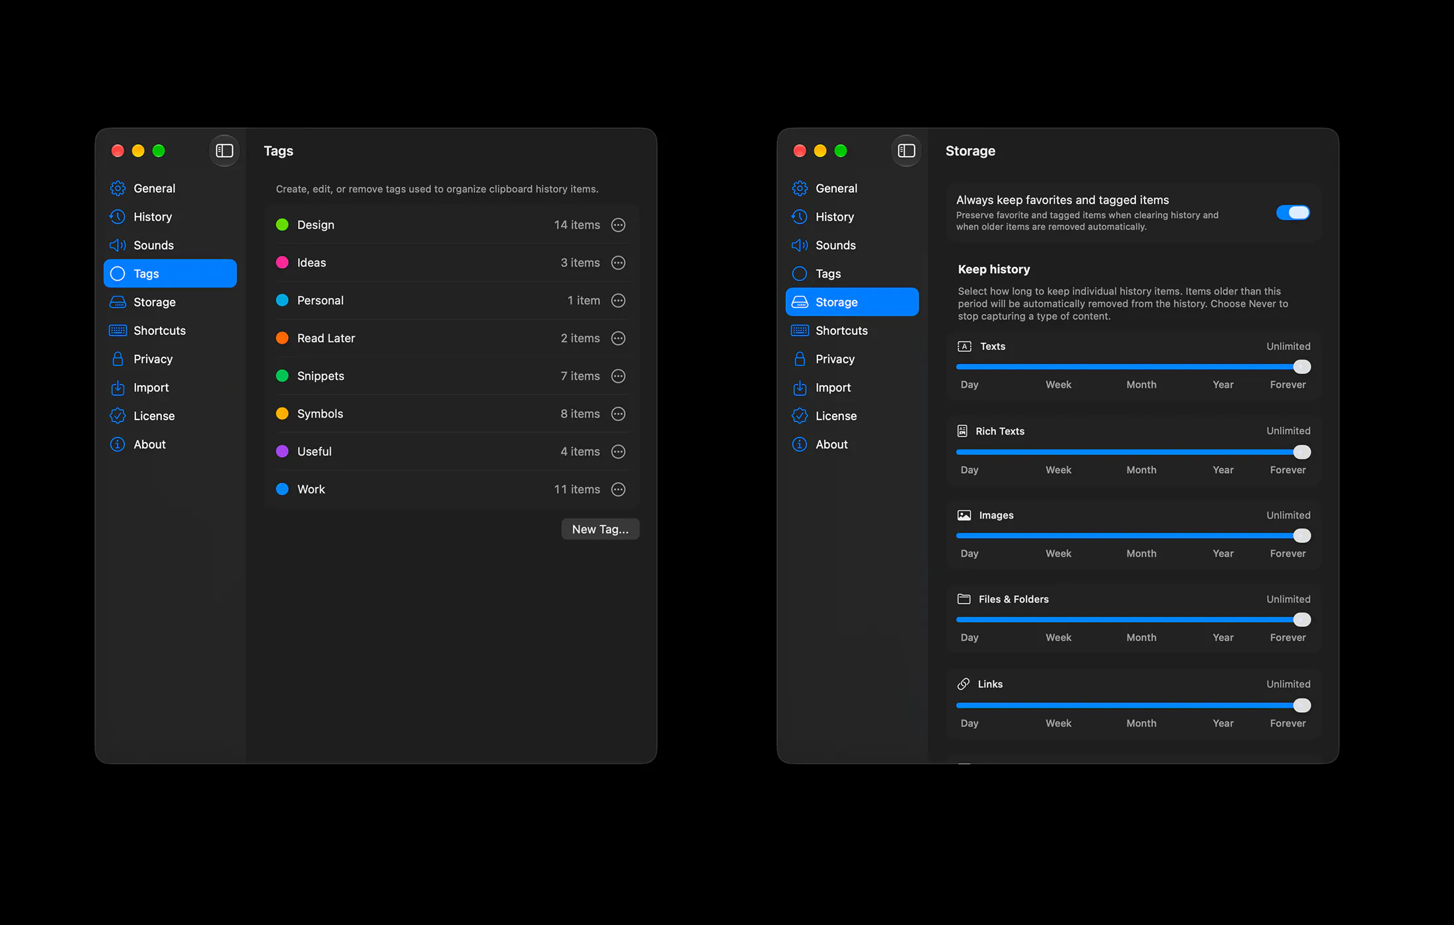The width and height of the screenshot is (1454, 925).
Task: Open options menu for Personal tag
Action: pyautogui.click(x=618, y=300)
